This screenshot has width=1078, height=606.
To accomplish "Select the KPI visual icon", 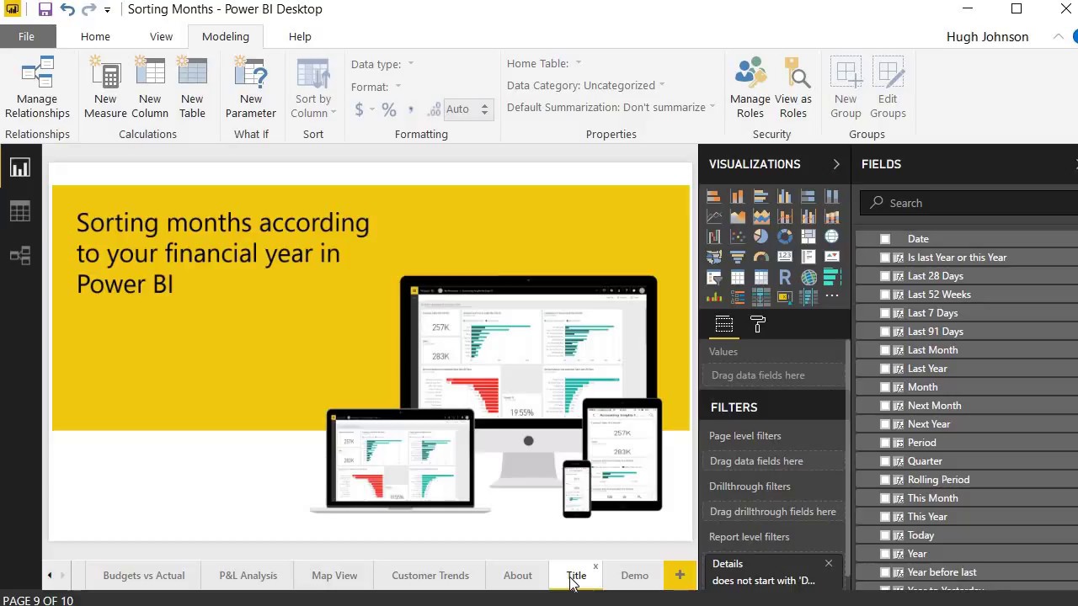I will (x=832, y=257).
